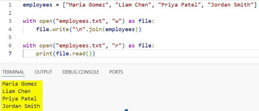Image resolution: width=259 pixels, height=111 pixels.
Task: Click the print call on line 7
Action: click(x=44, y=54)
